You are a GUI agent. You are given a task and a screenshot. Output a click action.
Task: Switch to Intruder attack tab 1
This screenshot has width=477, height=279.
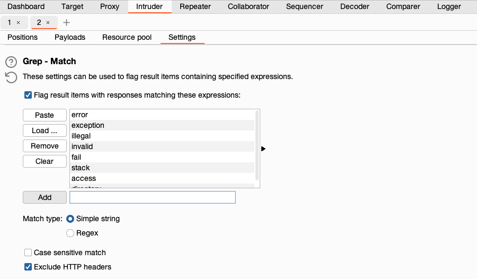coord(10,22)
